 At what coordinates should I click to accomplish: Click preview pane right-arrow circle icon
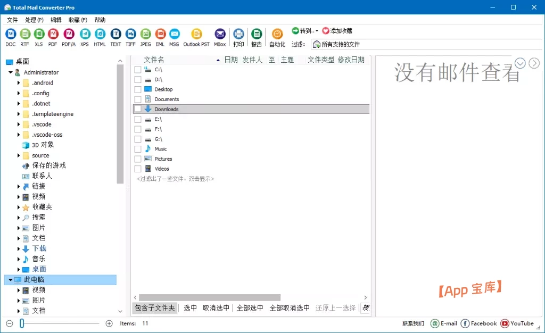tap(534, 63)
